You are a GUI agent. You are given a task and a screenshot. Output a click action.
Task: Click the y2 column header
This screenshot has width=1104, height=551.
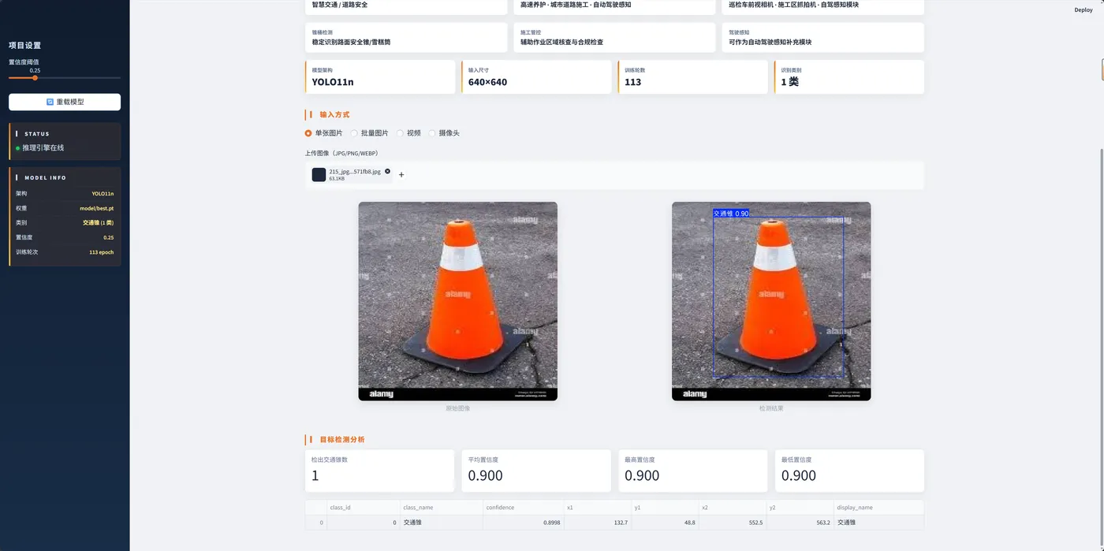coord(800,508)
